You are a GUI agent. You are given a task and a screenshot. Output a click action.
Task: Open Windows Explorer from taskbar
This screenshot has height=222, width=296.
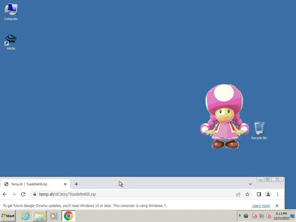tap(39, 216)
